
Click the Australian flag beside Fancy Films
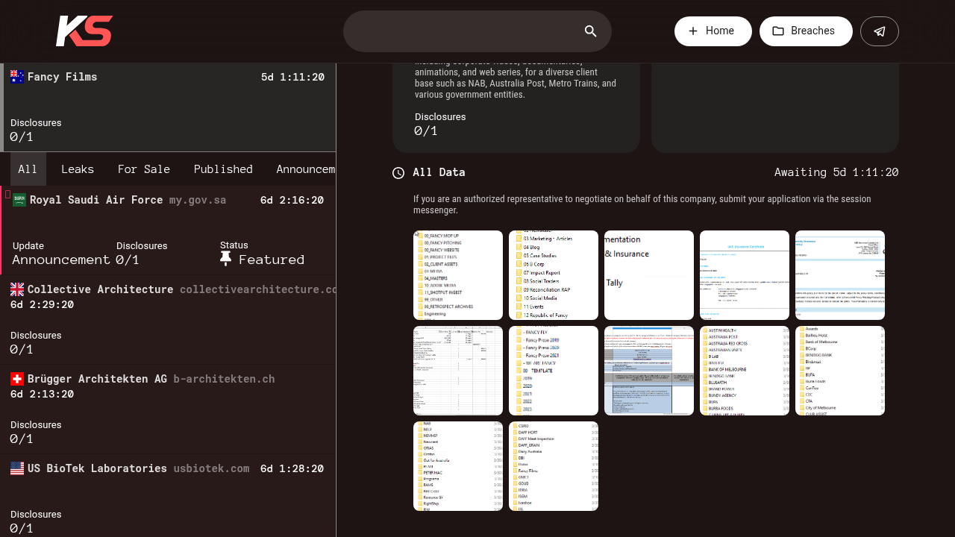point(17,77)
